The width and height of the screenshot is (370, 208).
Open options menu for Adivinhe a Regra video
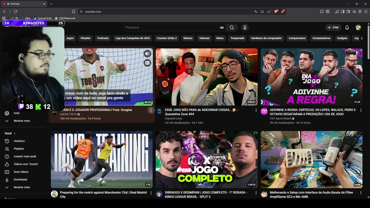tap(361, 110)
